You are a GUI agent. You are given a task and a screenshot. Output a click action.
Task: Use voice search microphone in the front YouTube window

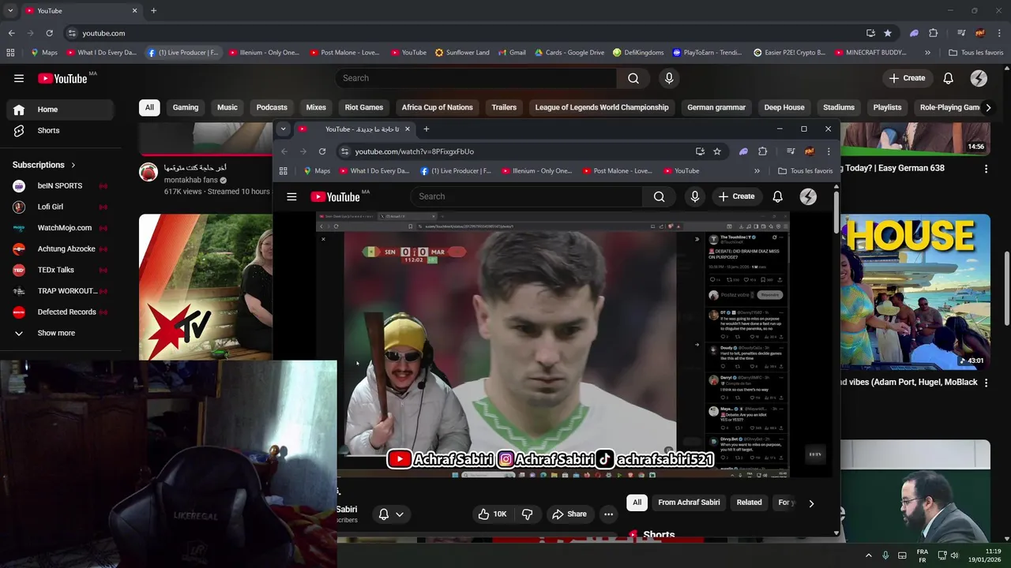point(695,196)
